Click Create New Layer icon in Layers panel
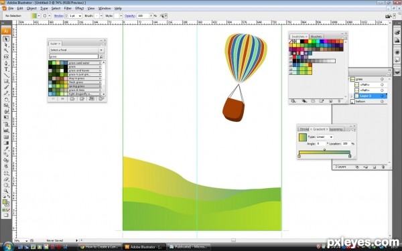 pos(375,167)
